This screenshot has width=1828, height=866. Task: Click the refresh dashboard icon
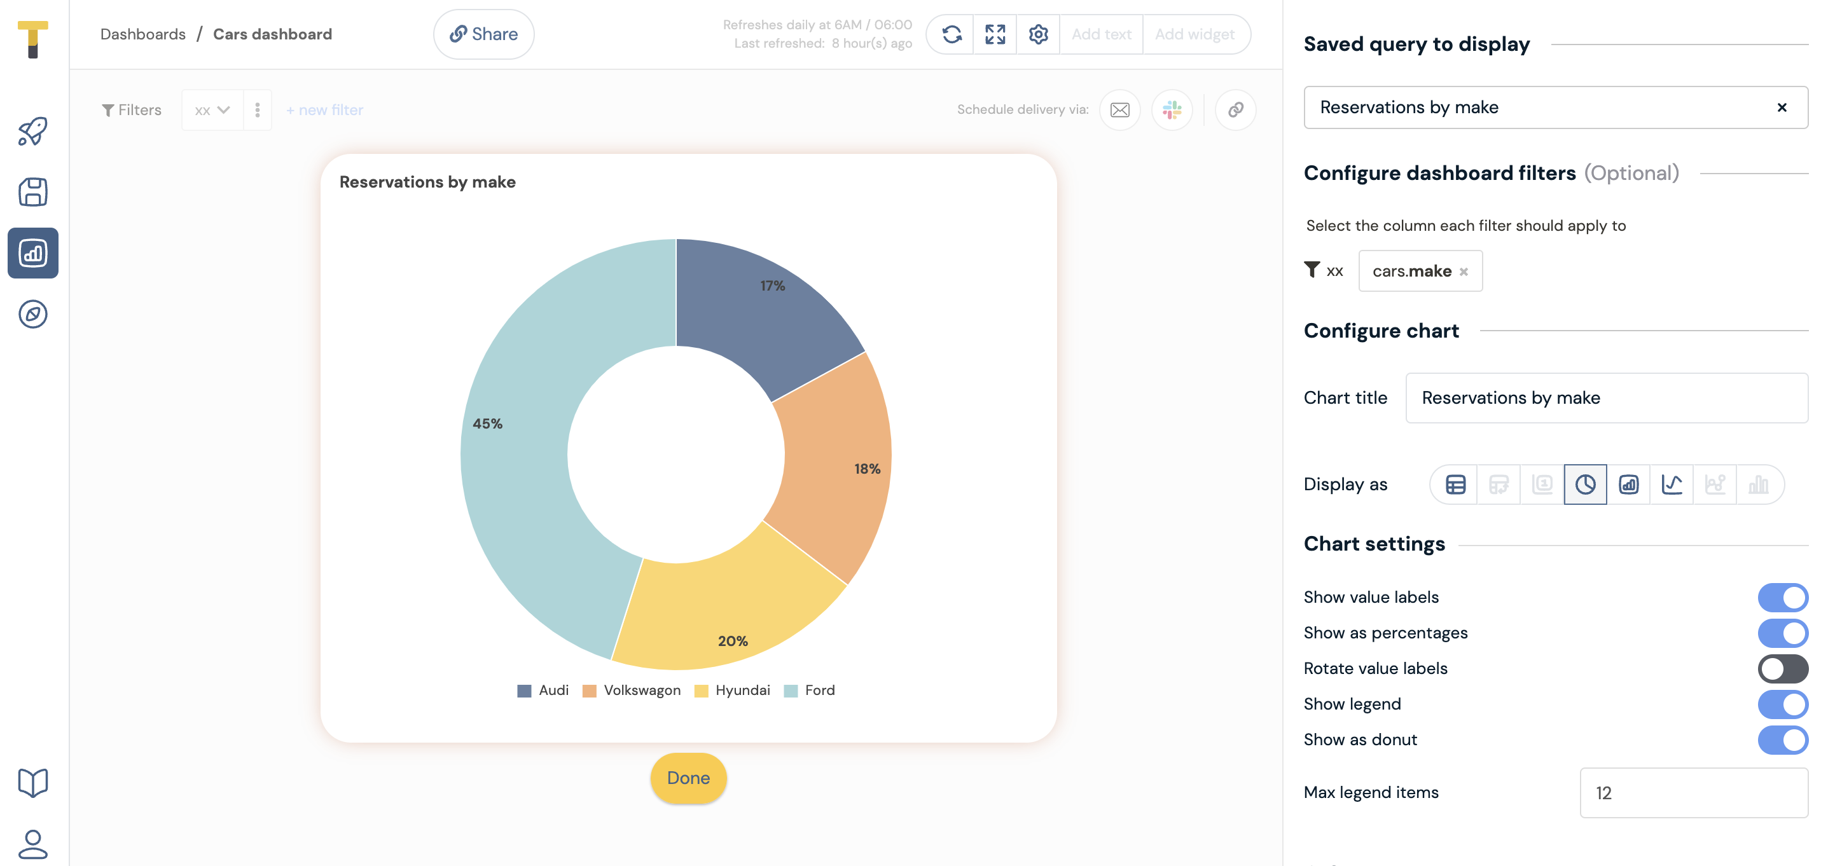pyautogui.click(x=952, y=34)
